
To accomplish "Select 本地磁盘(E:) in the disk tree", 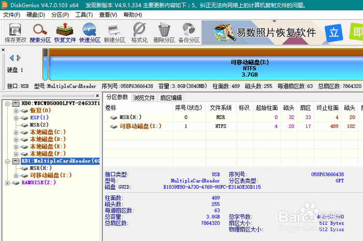I will click(48, 146).
